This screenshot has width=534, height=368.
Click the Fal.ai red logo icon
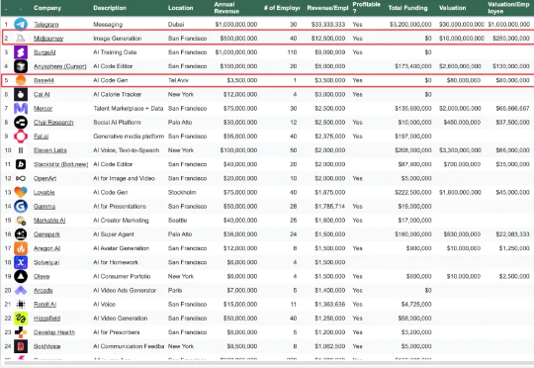pos(21,137)
